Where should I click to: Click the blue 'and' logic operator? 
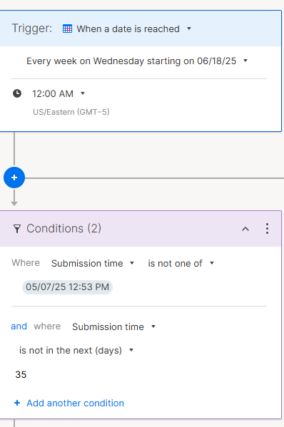pos(19,326)
